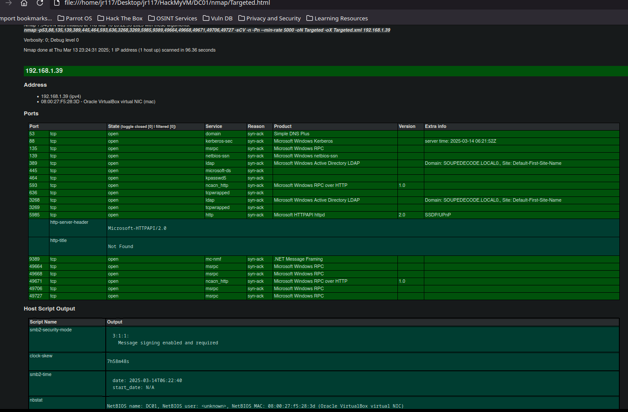Open Hack The Box bookmark folder
The image size is (628, 412).
(120, 18)
